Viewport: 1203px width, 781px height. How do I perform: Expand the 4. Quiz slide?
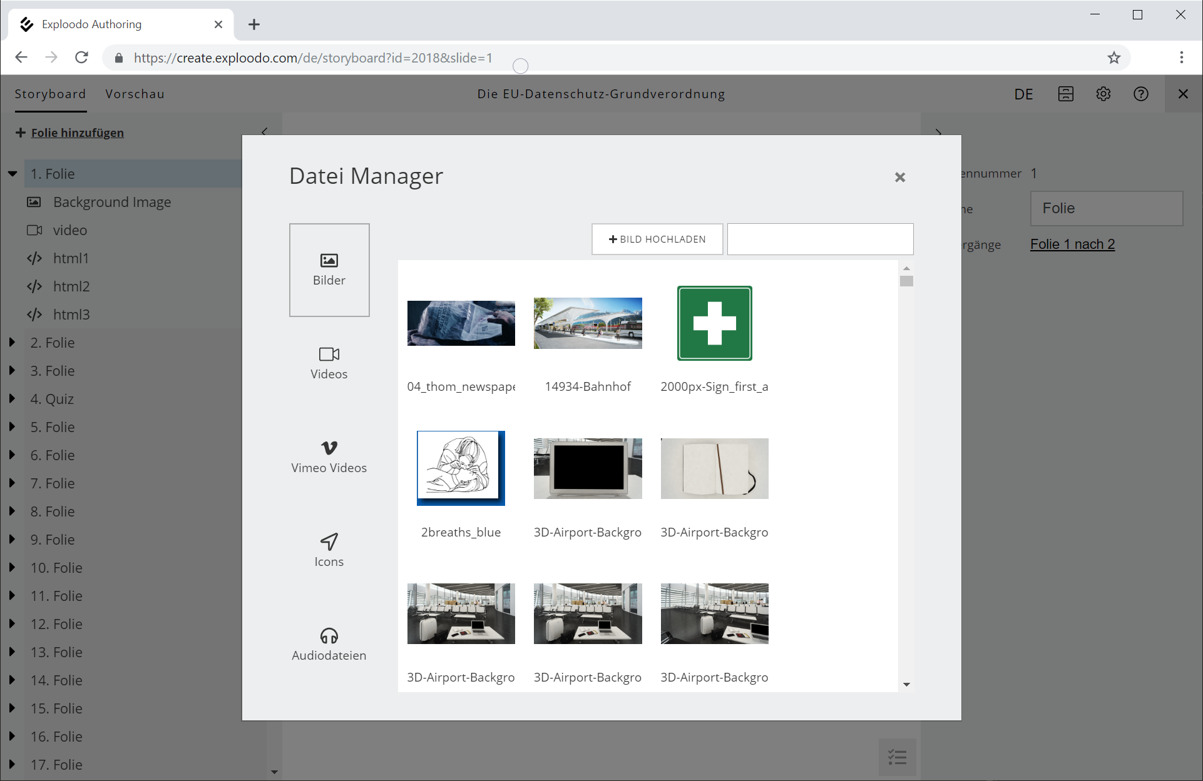13,399
